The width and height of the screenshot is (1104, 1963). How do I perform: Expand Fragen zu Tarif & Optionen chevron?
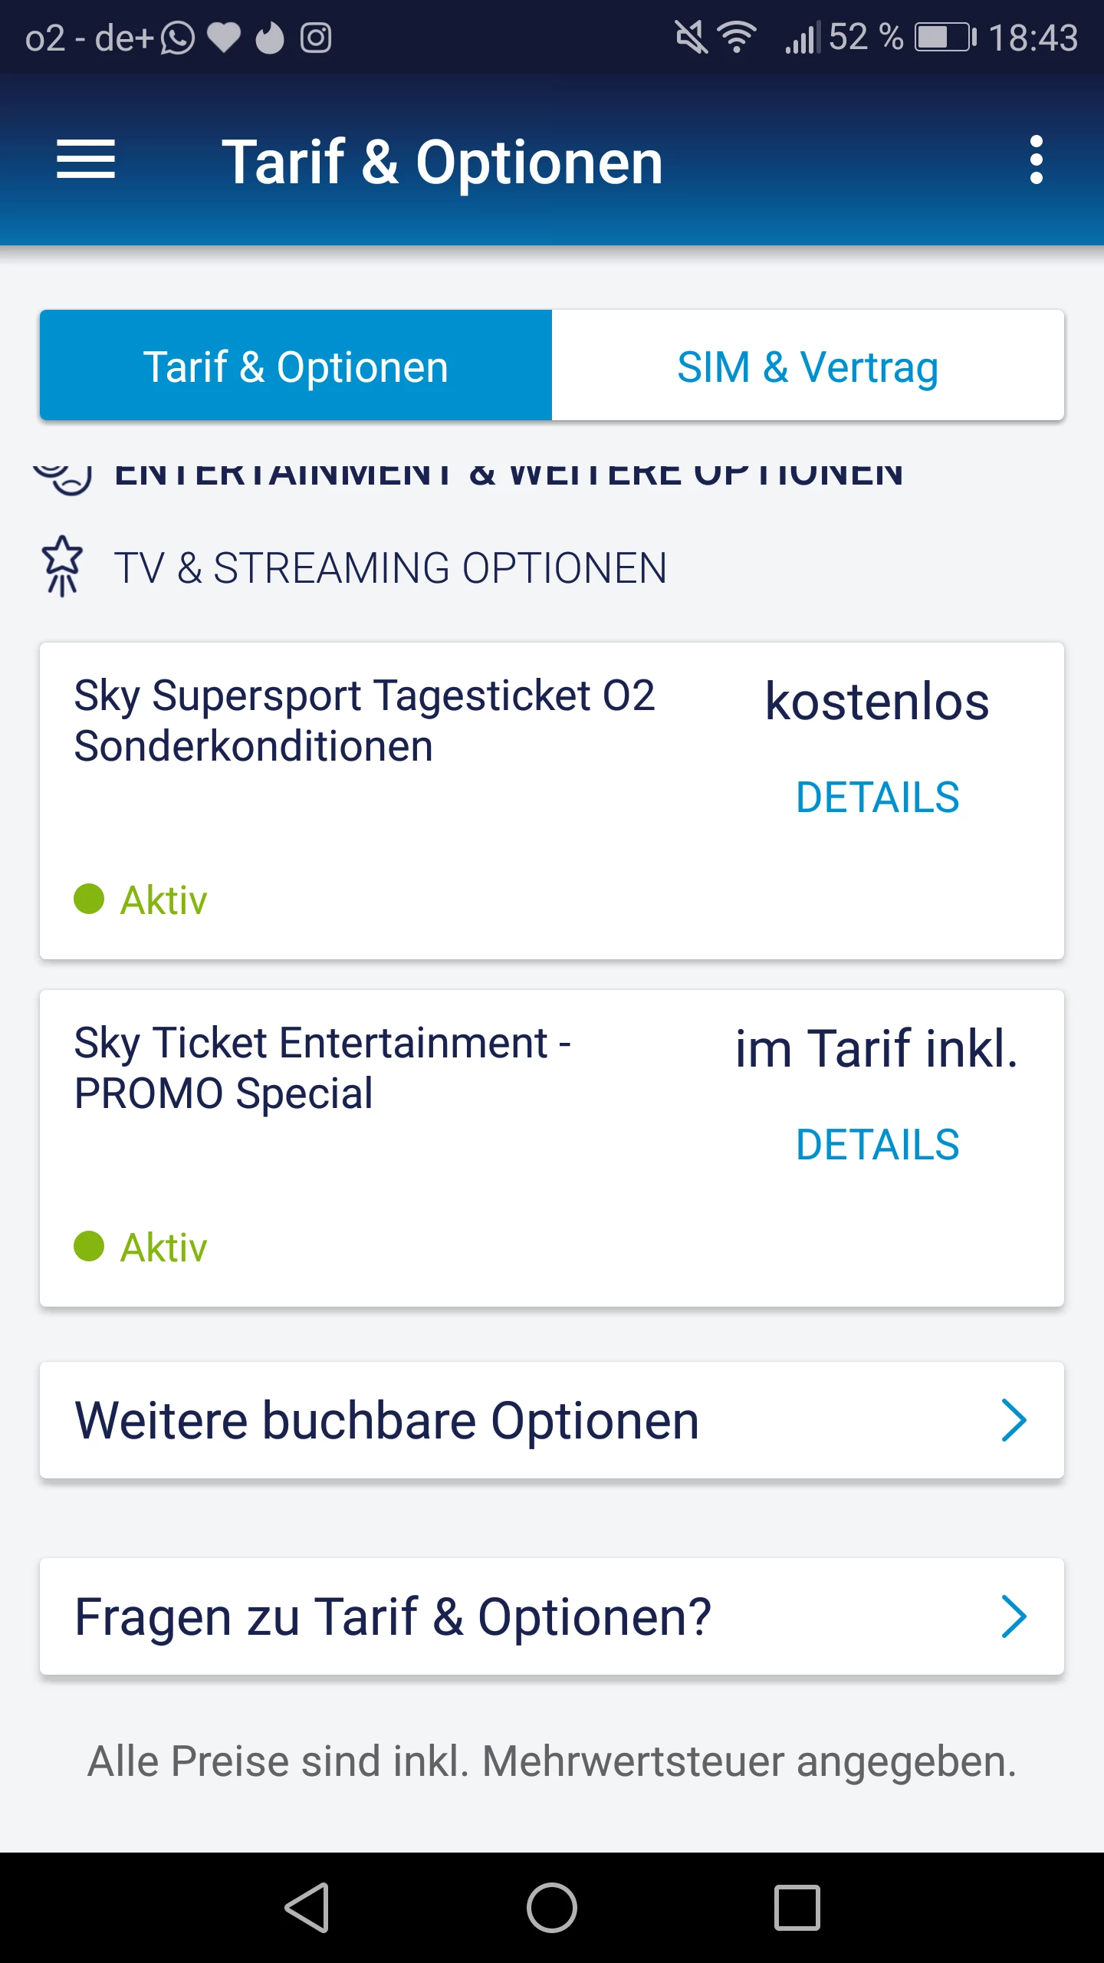[1014, 1616]
